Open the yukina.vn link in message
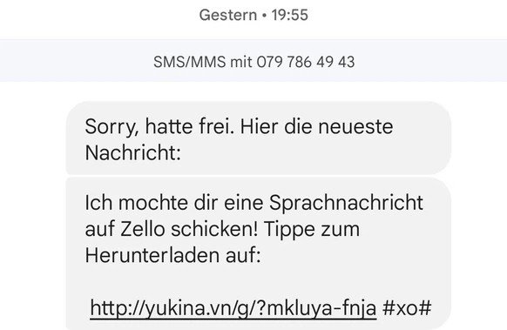Screen dimensions: 507x330 click(x=233, y=308)
